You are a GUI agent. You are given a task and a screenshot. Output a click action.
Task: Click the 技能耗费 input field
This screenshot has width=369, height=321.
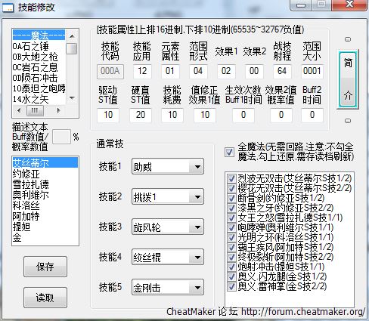pyautogui.click(x=172, y=115)
